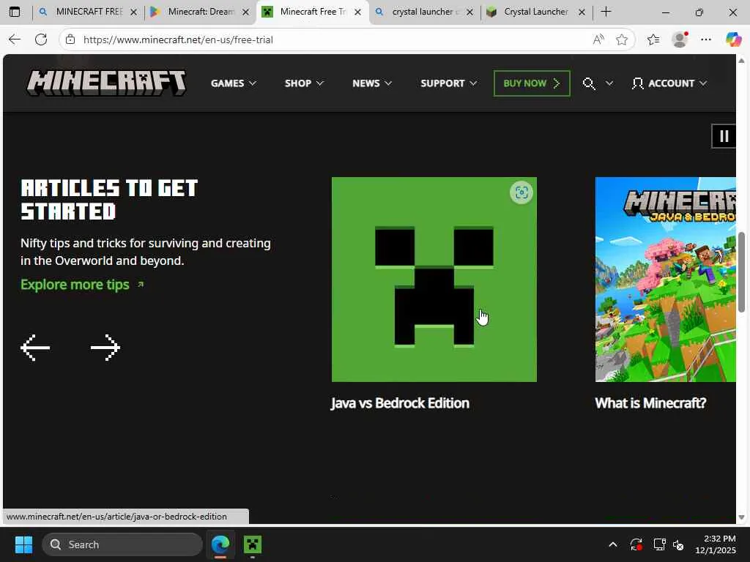Close the MINECRAFT FREE search tab

(x=134, y=12)
